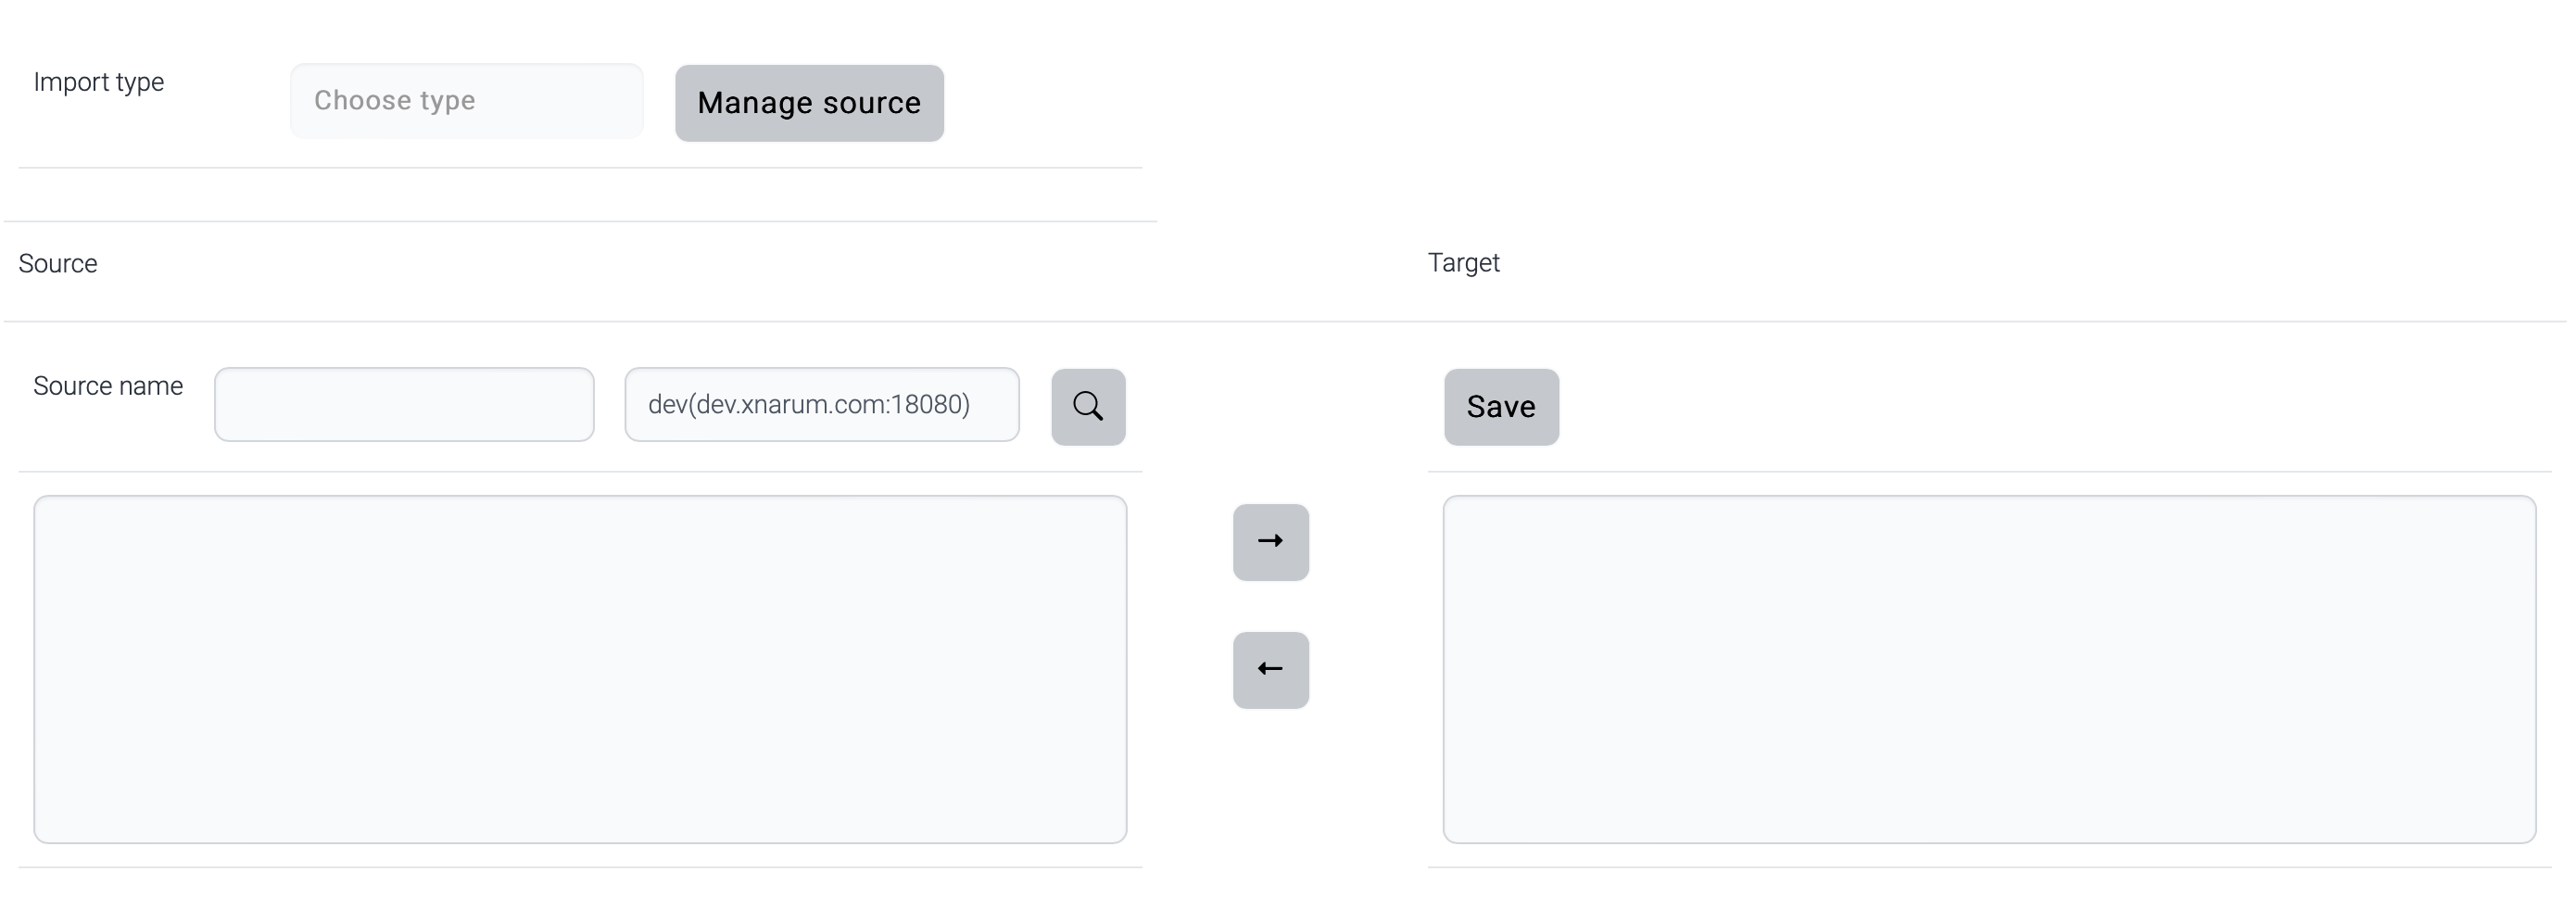
Task: Search sources using the magnifier button
Action: point(1088,406)
